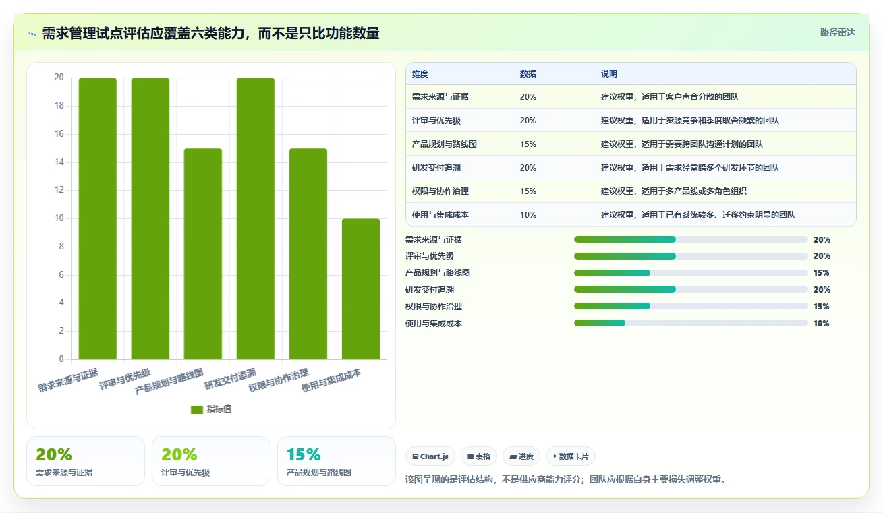
Task: Click table cell 评审与优先级
Action: (436, 121)
